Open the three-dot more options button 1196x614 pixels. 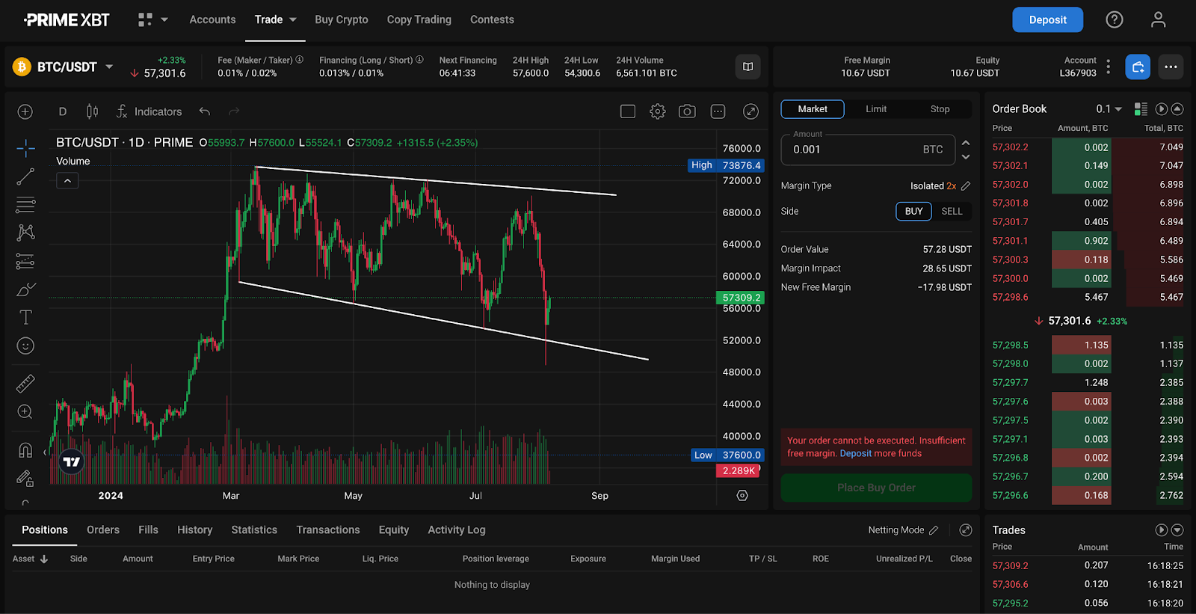click(x=1171, y=67)
